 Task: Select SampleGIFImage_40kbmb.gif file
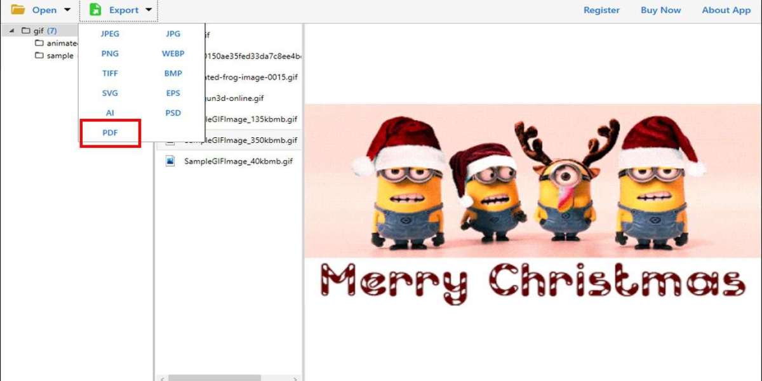[x=238, y=161]
